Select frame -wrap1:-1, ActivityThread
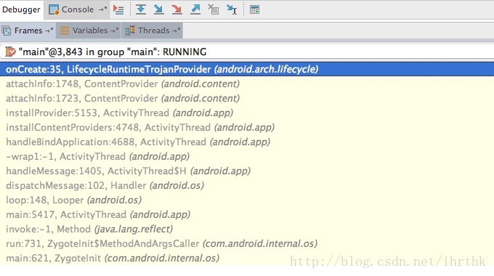Screen dimensions: 494x276 click(247, 156)
